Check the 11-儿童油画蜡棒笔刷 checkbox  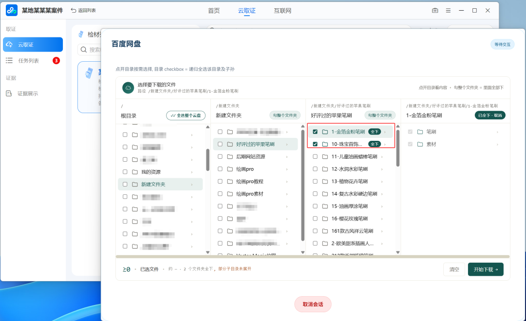click(315, 156)
